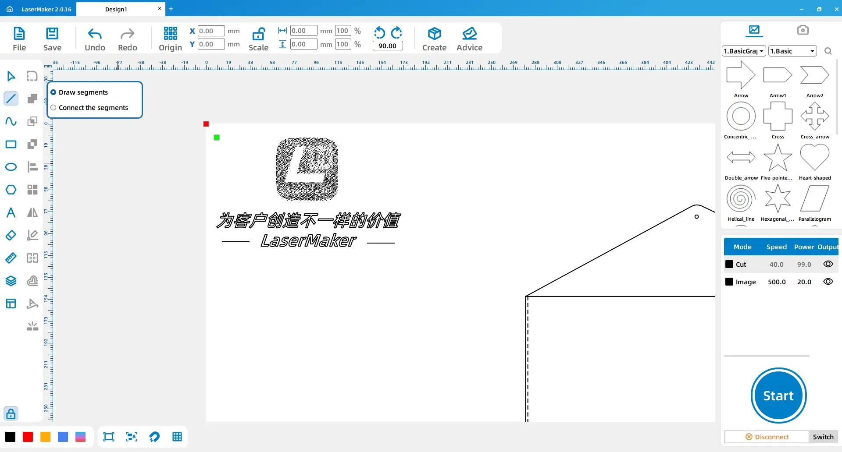Pick the blue color swatch

pos(63,437)
